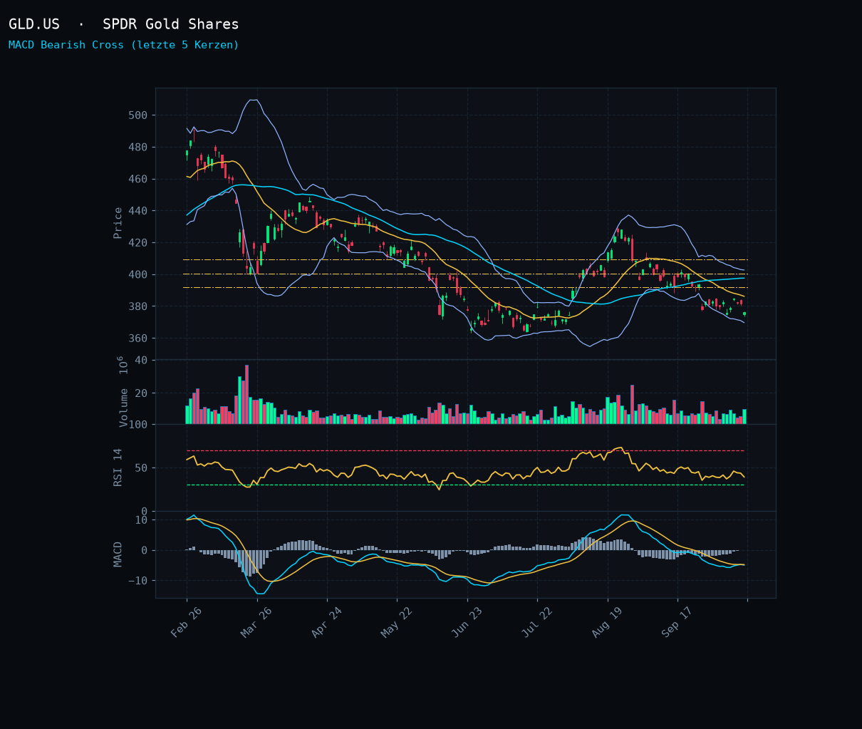The height and width of the screenshot is (729, 862).
Task: Click the RSI 14 axis label
Action: pos(118,467)
